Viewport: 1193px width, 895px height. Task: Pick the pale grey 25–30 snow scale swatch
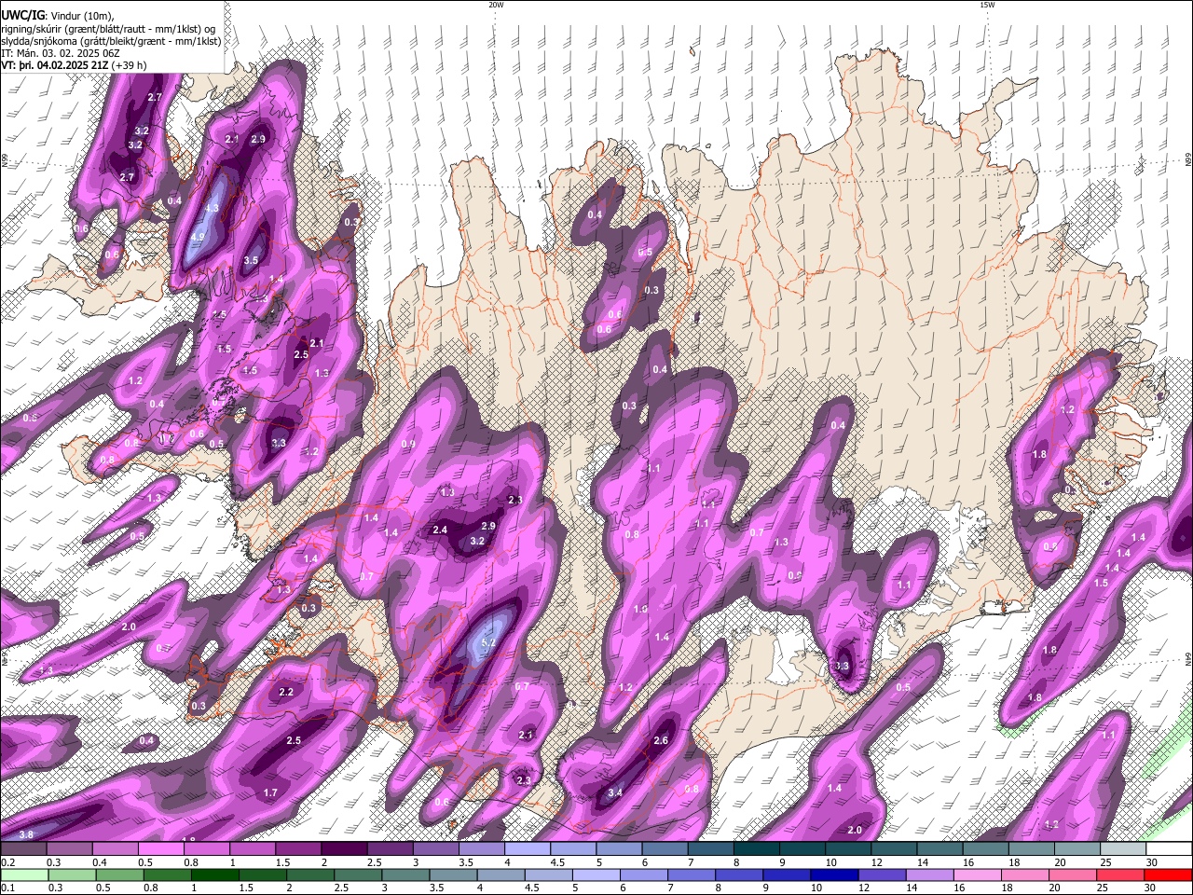coord(1123,849)
